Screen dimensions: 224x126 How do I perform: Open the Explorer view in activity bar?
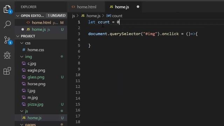tap(7, 9)
